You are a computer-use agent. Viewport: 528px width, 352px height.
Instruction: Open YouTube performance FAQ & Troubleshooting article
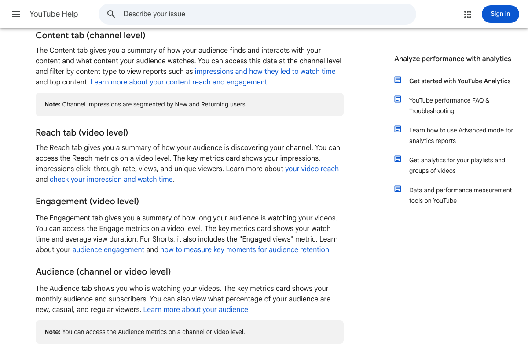pyautogui.click(x=449, y=106)
